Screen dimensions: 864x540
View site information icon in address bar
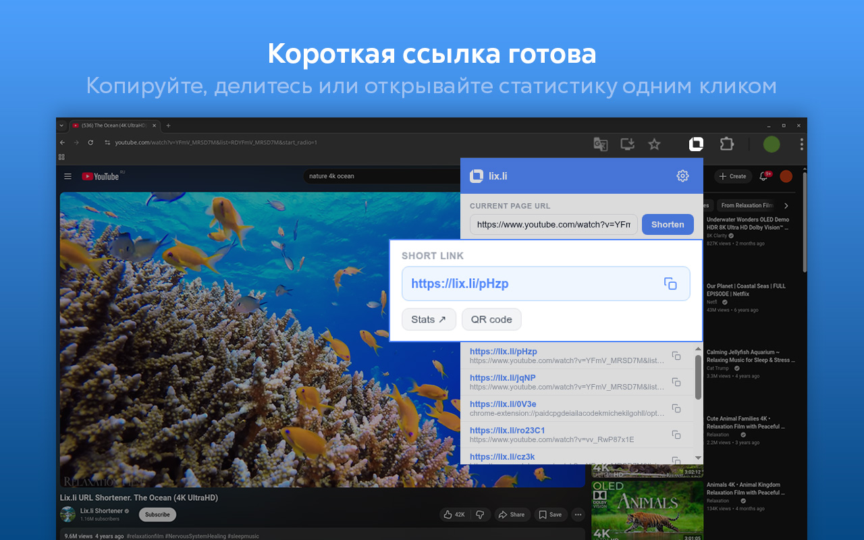[107, 142]
